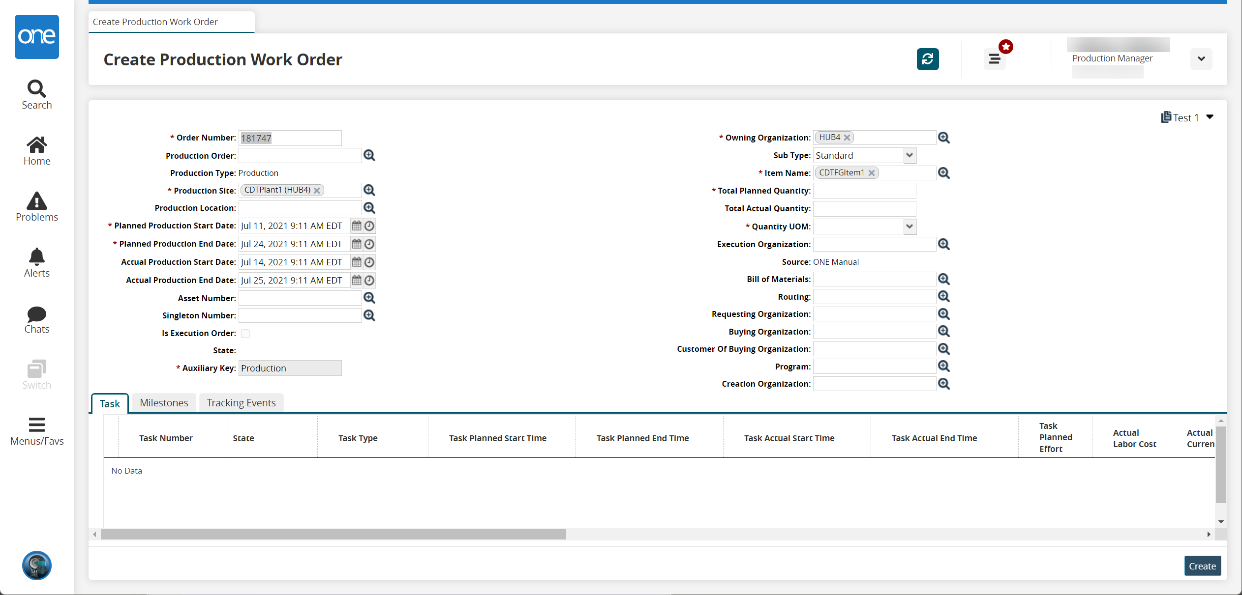This screenshot has width=1242, height=595.
Task: Switch to the Milestones tab
Action: click(x=164, y=403)
